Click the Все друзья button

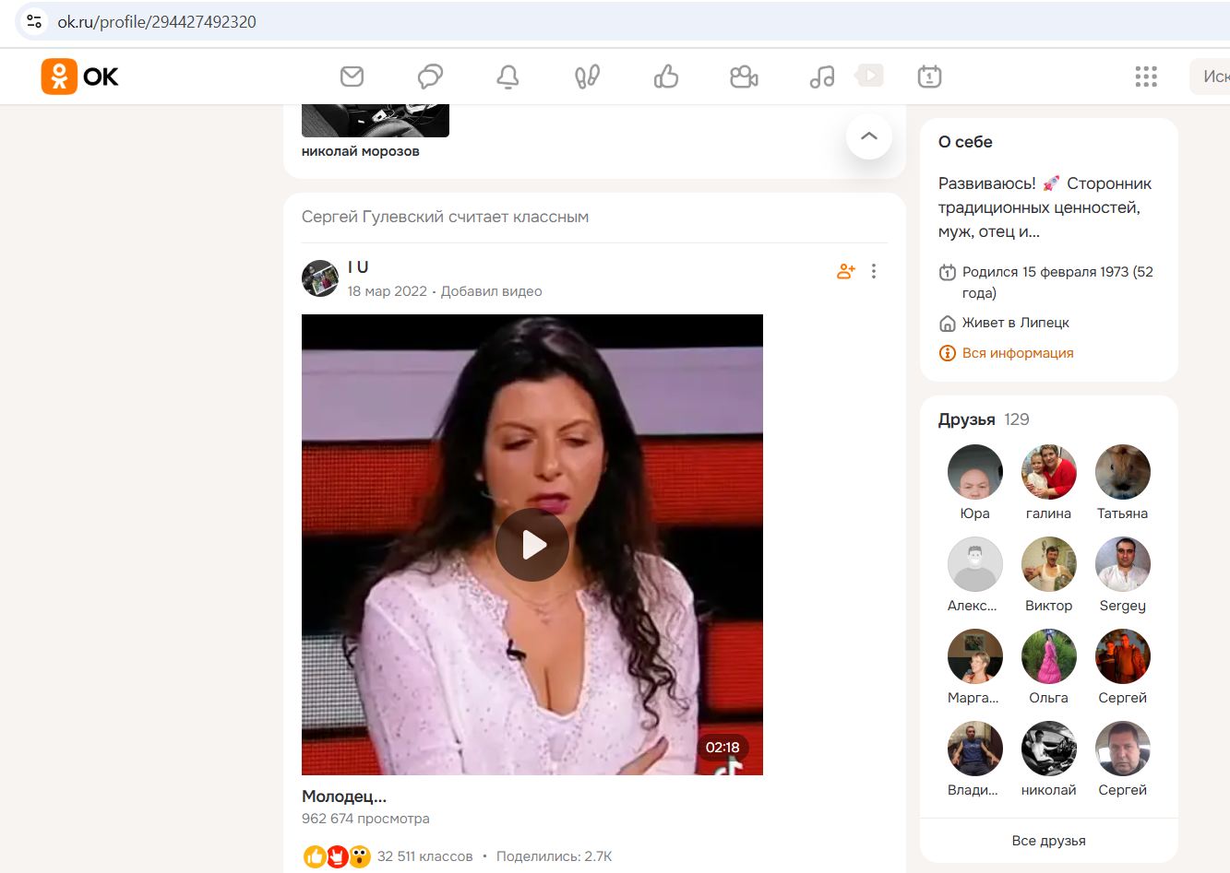point(1048,841)
